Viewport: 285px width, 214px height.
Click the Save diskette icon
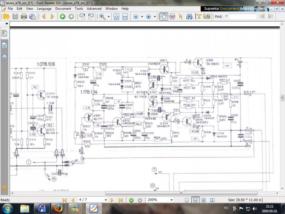pos(15,16)
